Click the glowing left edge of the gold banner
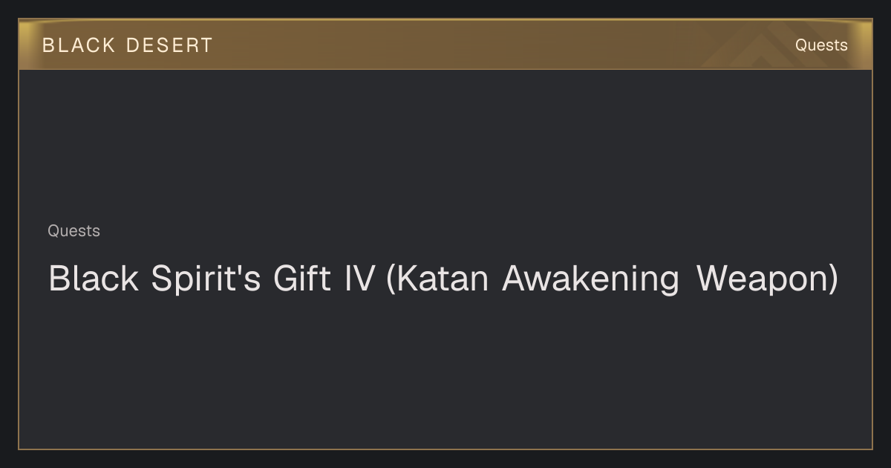The image size is (891, 468). (25, 45)
